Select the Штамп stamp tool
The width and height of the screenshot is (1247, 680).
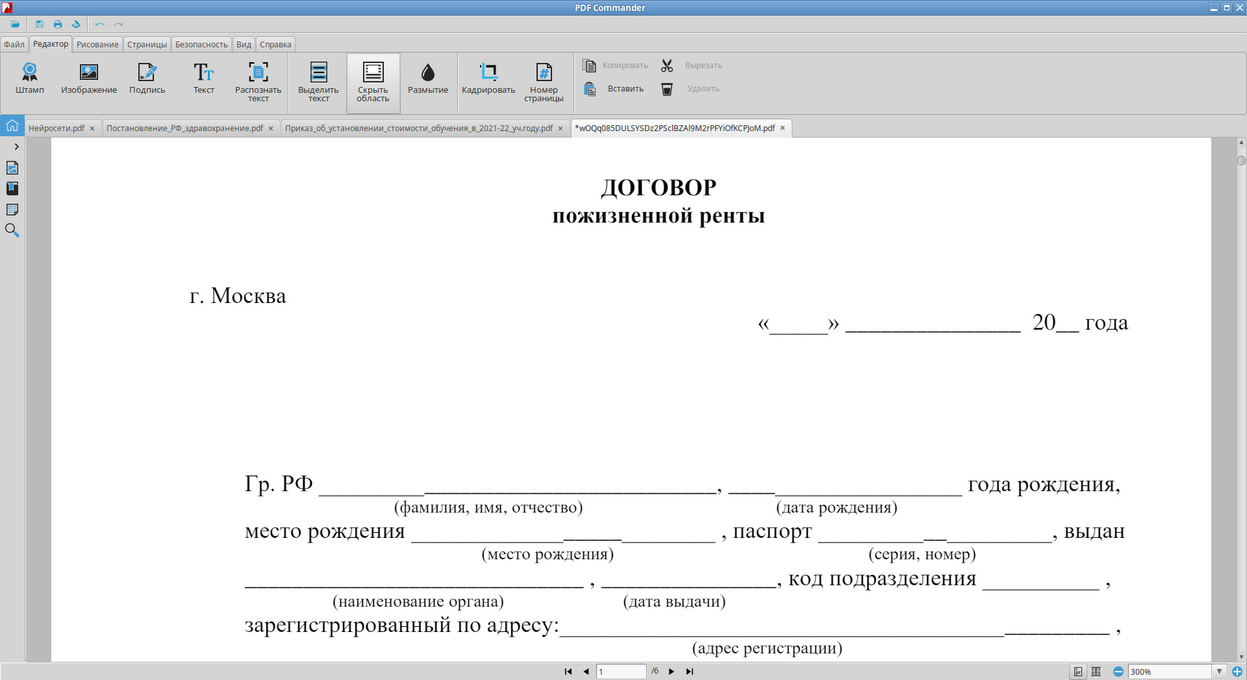point(30,79)
